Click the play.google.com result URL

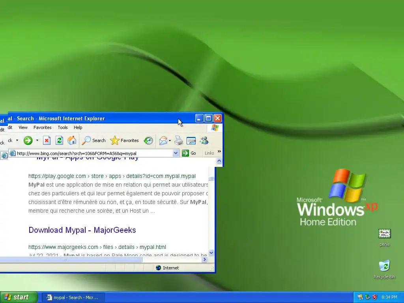click(x=112, y=176)
